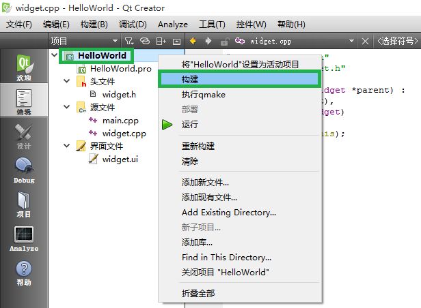Click the split panel icon

(x=161, y=41)
